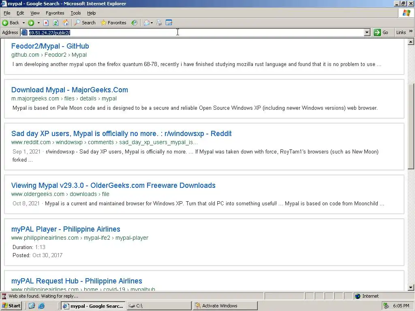Screen dimensions: 415x311
Task: Open the Download Mypal - MajorGeeks.Com link
Action: 70,89
